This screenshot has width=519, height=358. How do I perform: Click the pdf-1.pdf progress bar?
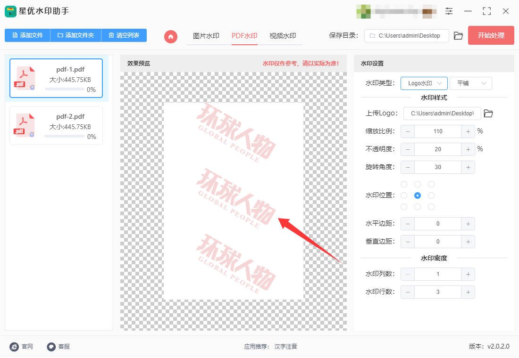(x=65, y=89)
